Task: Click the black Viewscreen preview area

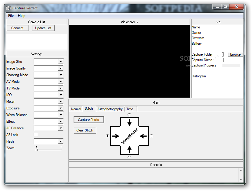Action: pos(129,61)
